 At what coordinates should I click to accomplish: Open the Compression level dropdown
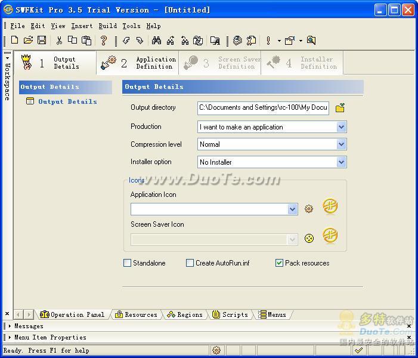click(x=341, y=144)
